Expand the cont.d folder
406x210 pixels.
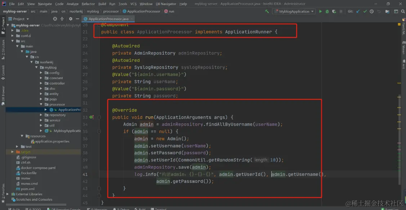12,36
